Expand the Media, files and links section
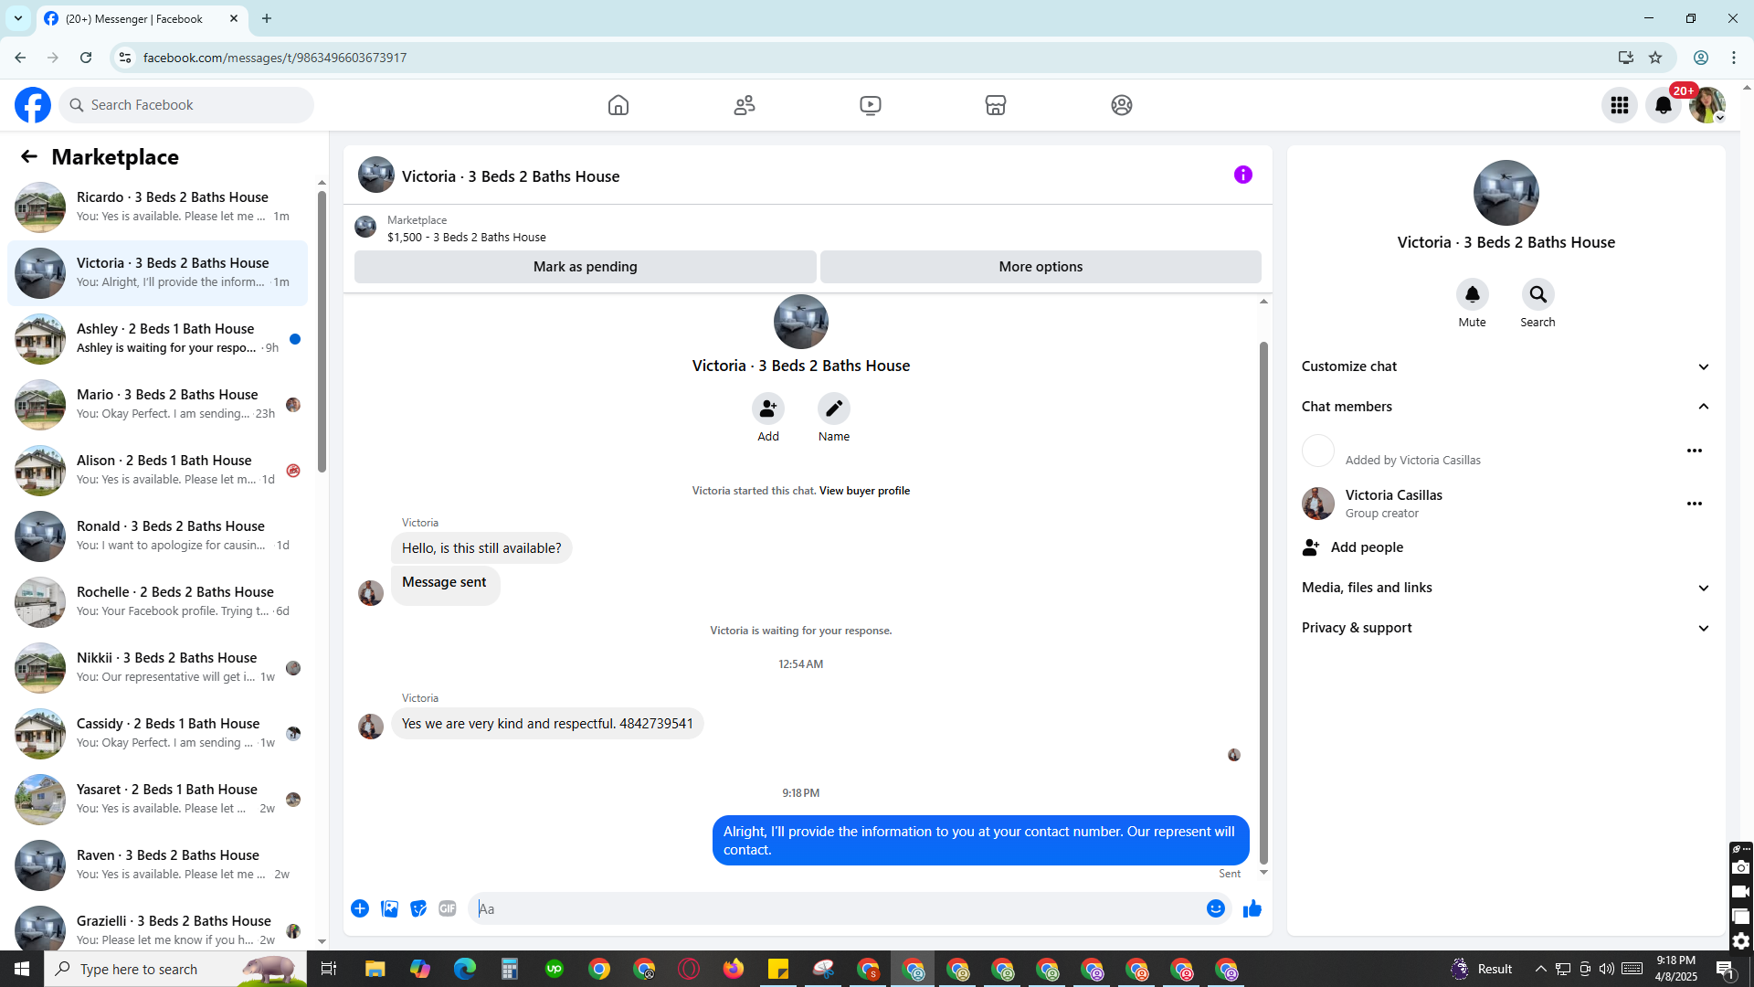This screenshot has width=1754, height=987. click(x=1505, y=588)
